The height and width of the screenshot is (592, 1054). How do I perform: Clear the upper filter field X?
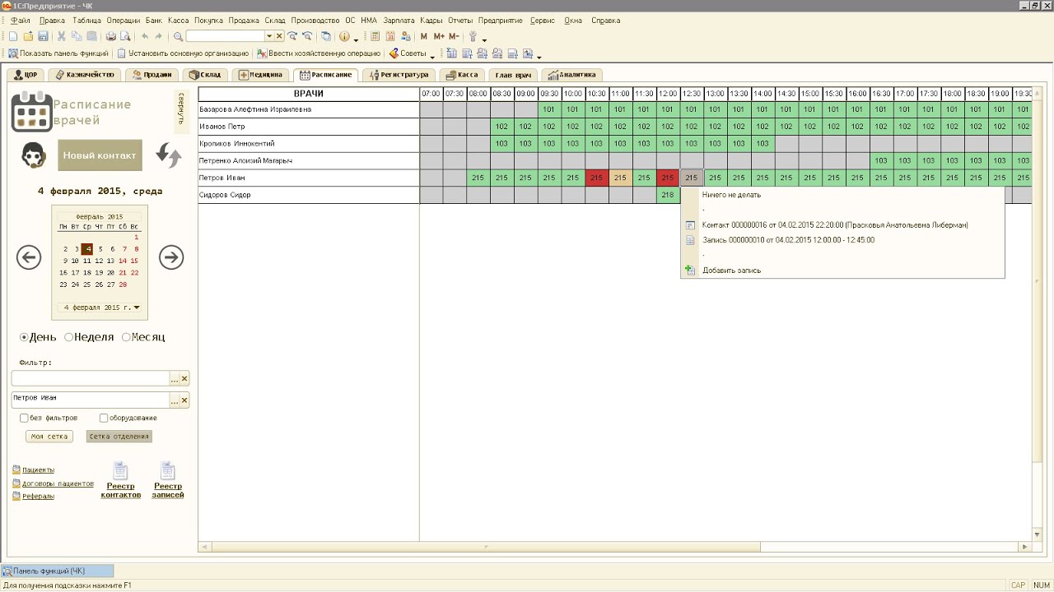tap(184, 379)
